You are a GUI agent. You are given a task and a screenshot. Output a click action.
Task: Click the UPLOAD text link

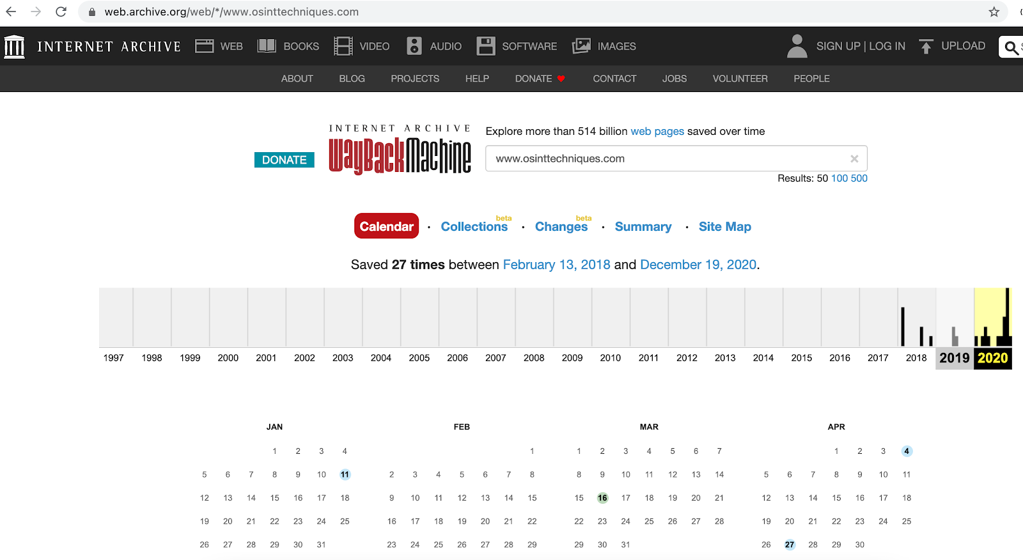(963, 46)
